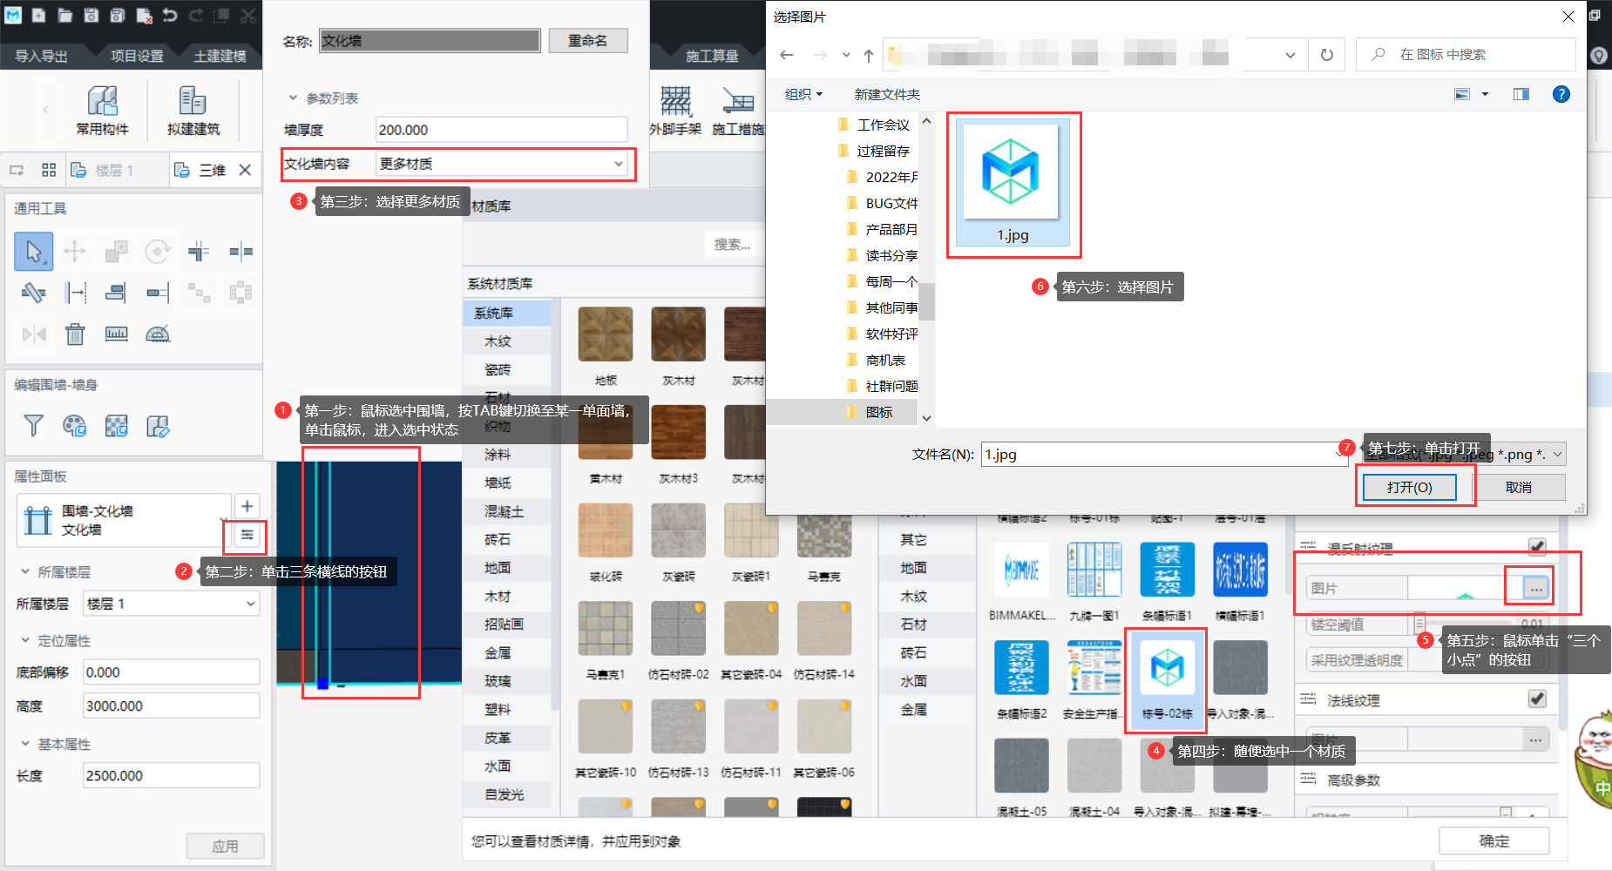The width and height of the screenshot is (1612, 871).
Task: Click the plus button beside 围墙-文化墙
Action: (247, 506)
